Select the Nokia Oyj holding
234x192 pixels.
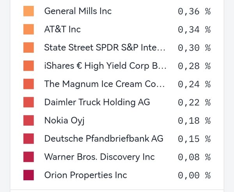pos(64,121)
